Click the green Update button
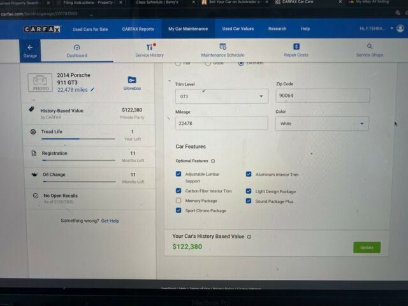The width and height of the screenshot is (408, 306). tap(367, 247)
